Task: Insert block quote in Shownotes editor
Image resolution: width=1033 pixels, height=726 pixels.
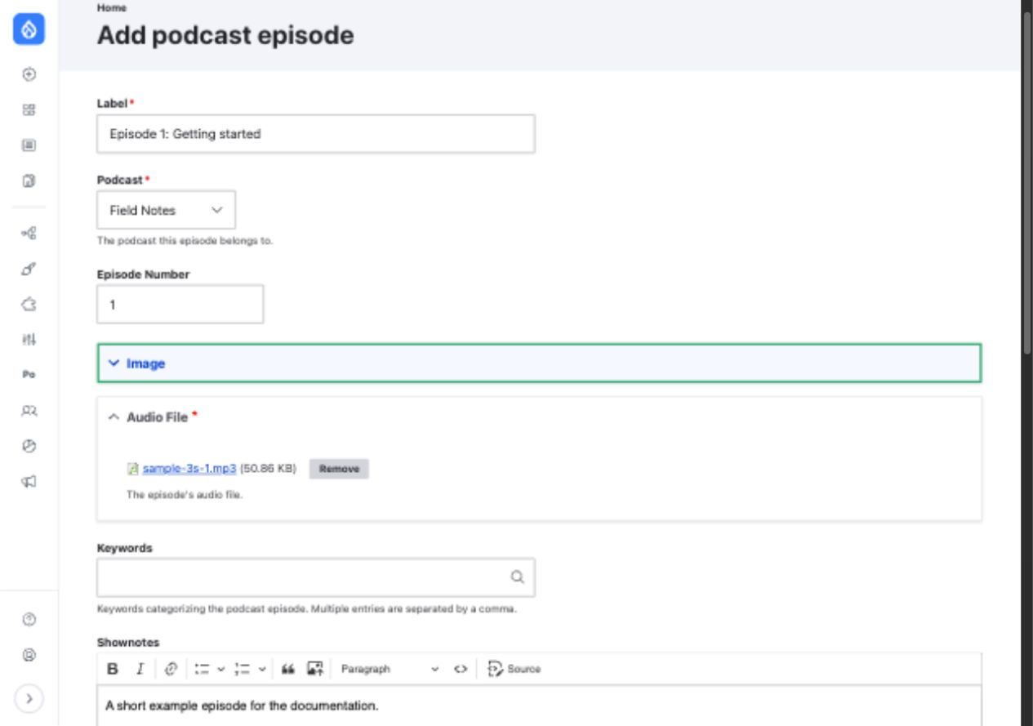Action: click(x=287, y=669)
